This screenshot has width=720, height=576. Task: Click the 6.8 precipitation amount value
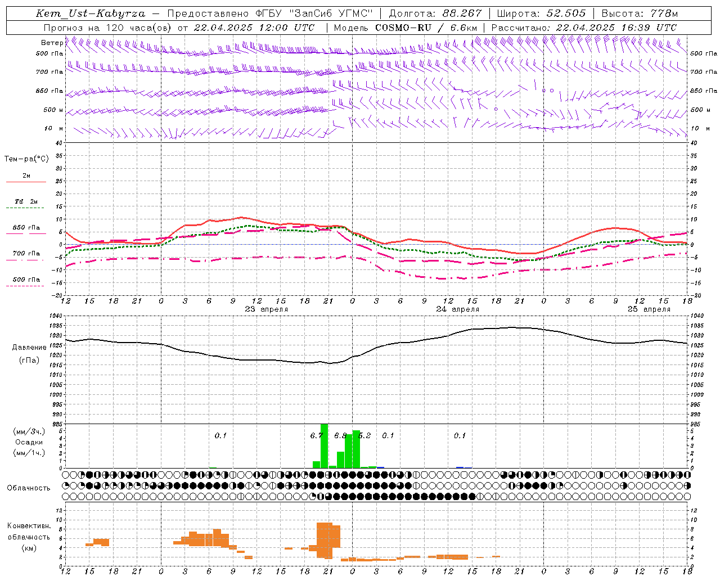point(340,436)
